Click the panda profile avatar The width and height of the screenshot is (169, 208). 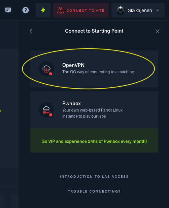pyautogui.click(x=121, y=10)
